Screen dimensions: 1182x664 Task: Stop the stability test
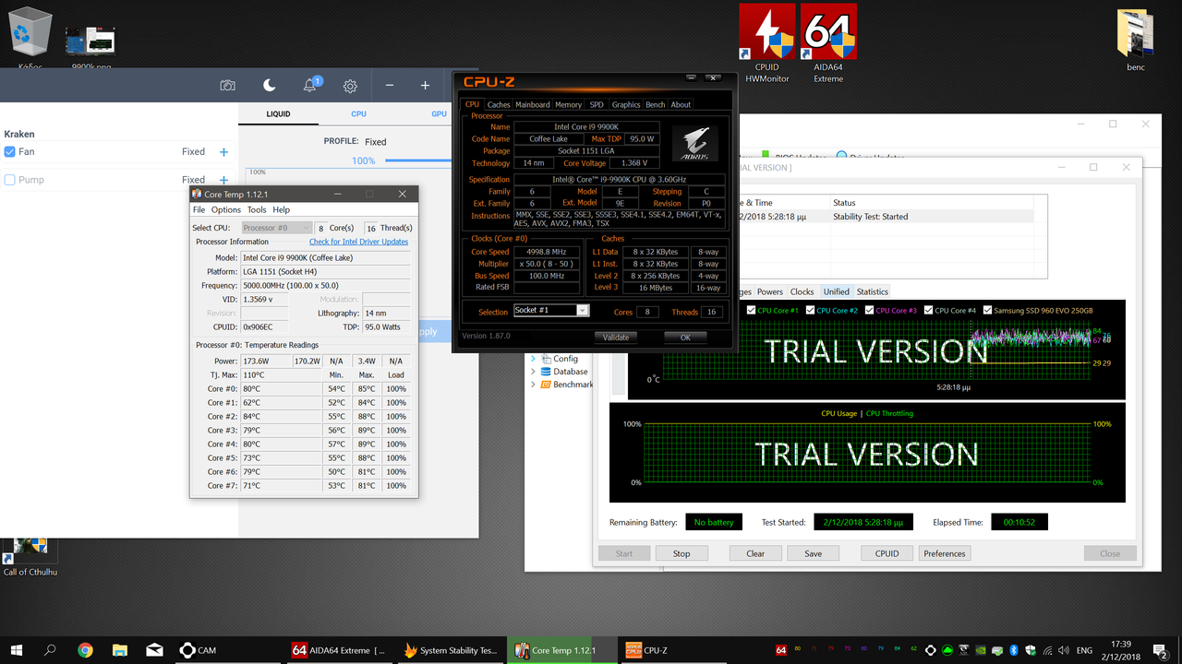tap(681, 553)
